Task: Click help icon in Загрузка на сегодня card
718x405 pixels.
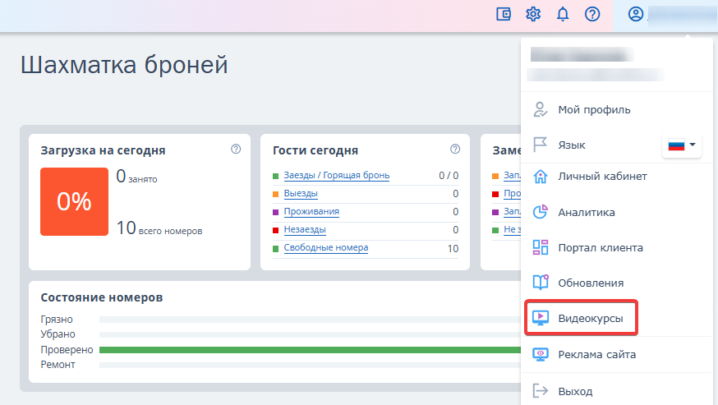Action: click(236, 149)
